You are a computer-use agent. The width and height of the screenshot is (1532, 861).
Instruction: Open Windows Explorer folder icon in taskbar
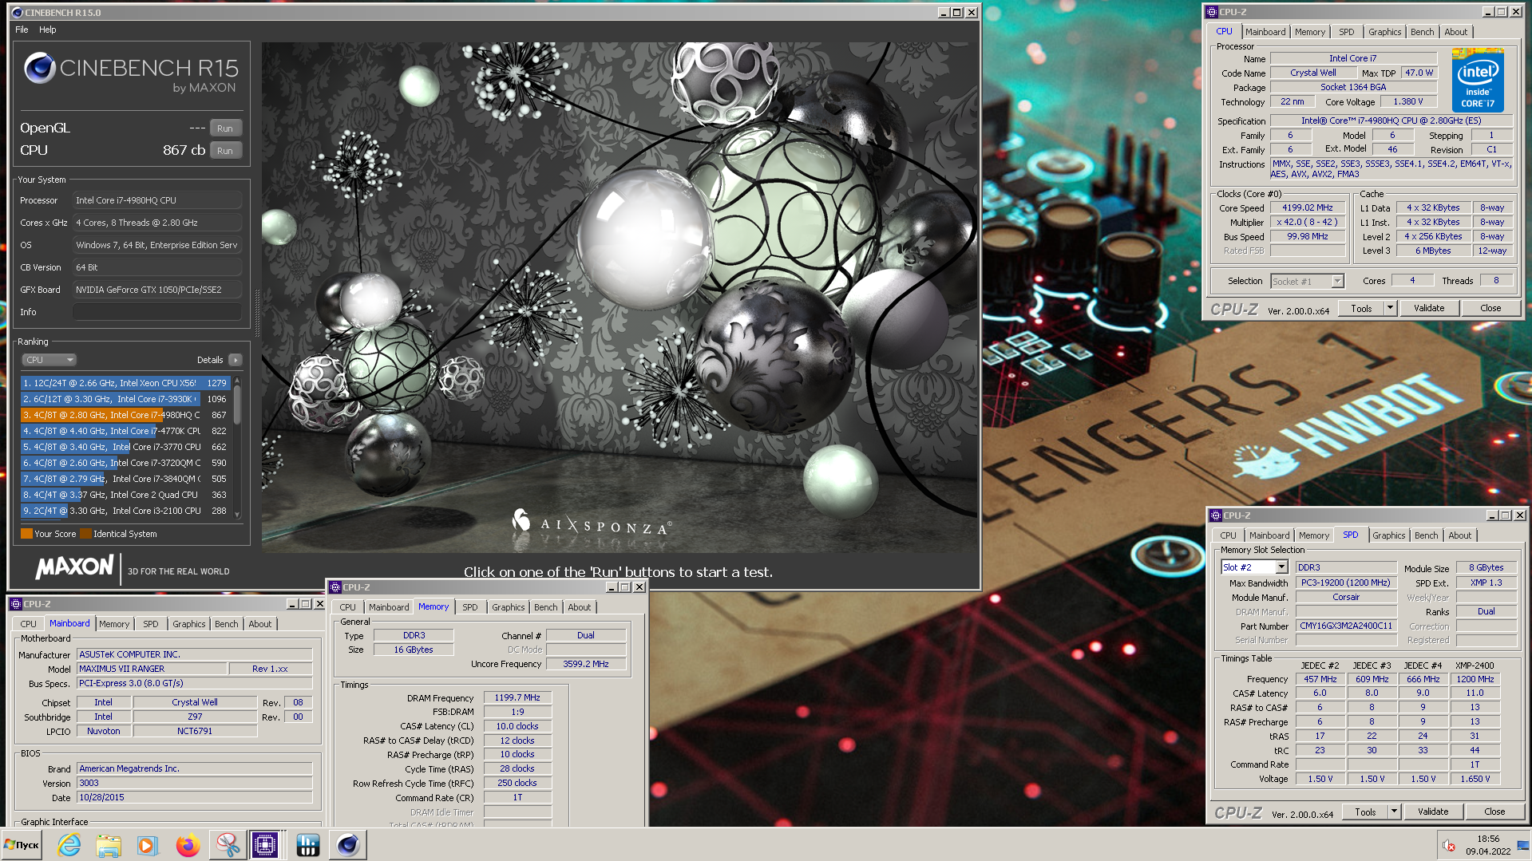[x=108, y=845]
